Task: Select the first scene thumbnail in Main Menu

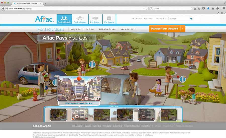Action: [x=58, y=115]
